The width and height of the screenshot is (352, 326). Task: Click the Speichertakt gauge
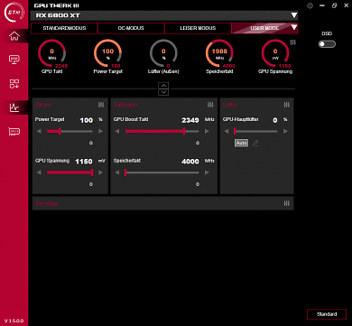click(219, 53)
